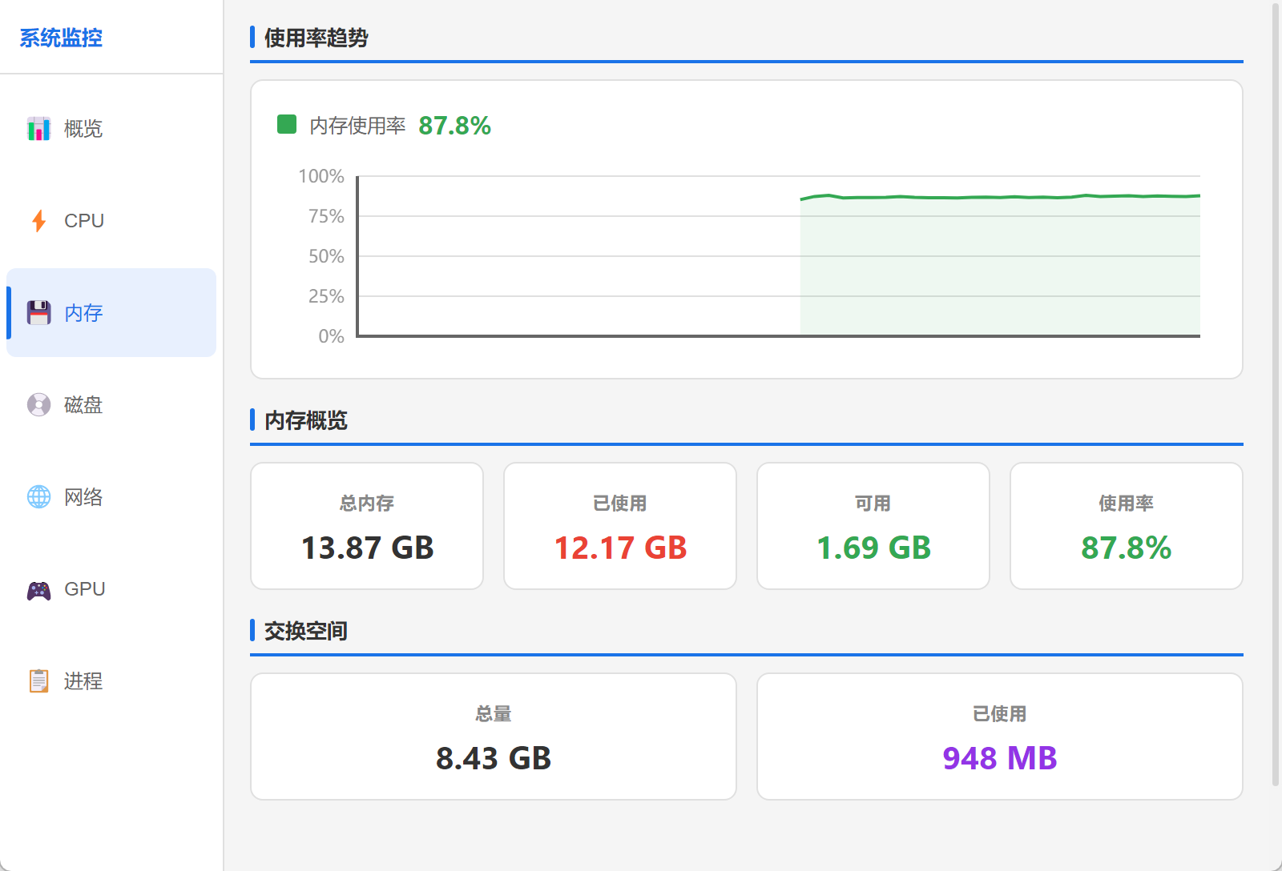This screenshot has height=871, width=1282.
Task: Open the 概览 overview page
Action: click(x=83, y=129)
